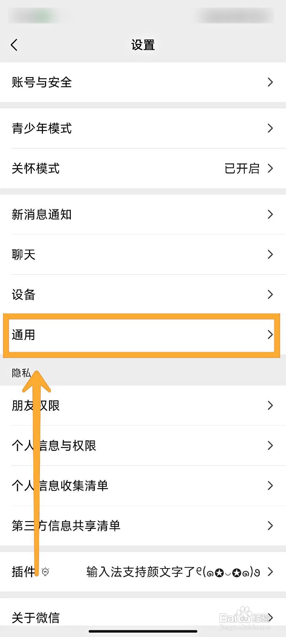Open 青少年模式 option

pyautogui.click(x=42, y=128)
